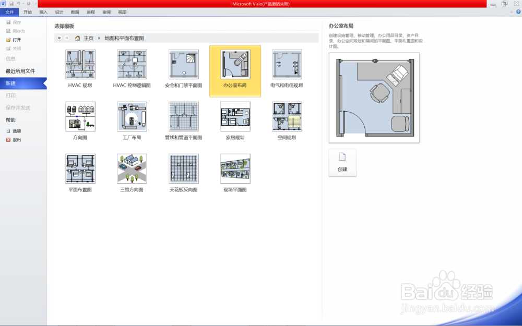522x326 pixels.
Task: Click the forward navigation arrow in breadcrumb
Action: pyautogui.click(x=67, y=38)
